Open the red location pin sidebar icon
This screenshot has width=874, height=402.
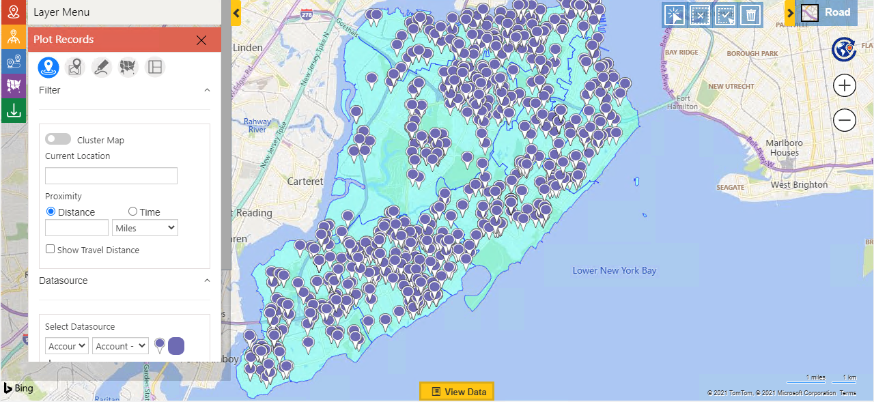point(13,12)
